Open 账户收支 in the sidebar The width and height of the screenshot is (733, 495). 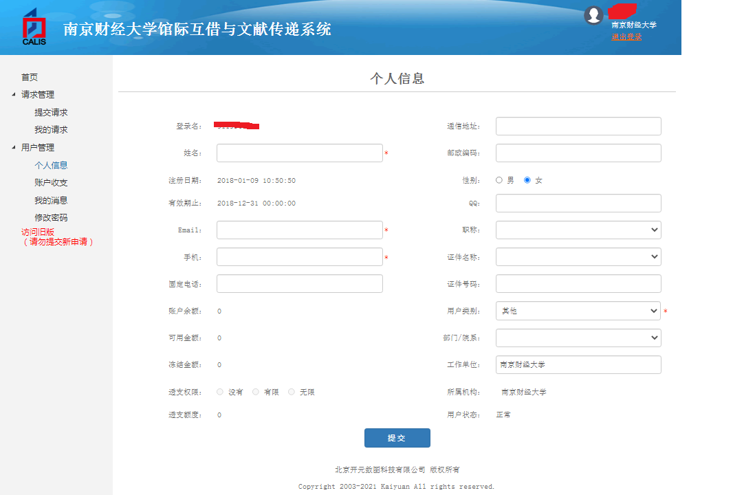pos(51,182)
